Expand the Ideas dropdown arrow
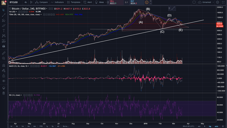This screenshot has width=227, height=128. tap(106, 2)
